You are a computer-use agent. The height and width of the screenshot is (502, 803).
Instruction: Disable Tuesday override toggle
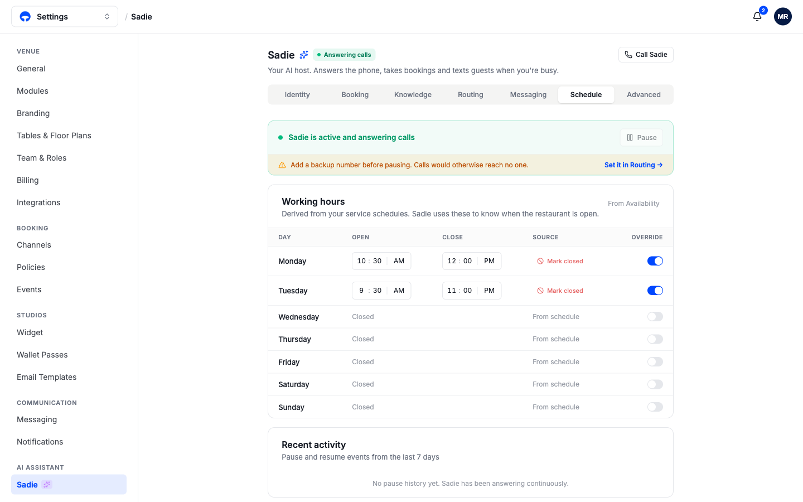(x=655, y=291)
